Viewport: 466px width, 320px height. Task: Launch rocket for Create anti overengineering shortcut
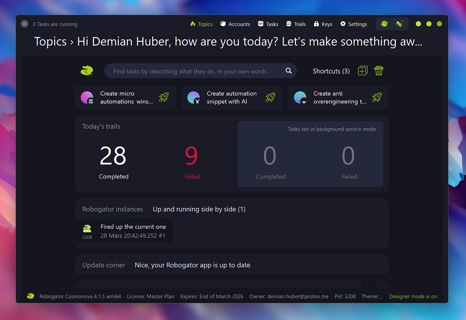click(377, 97)
